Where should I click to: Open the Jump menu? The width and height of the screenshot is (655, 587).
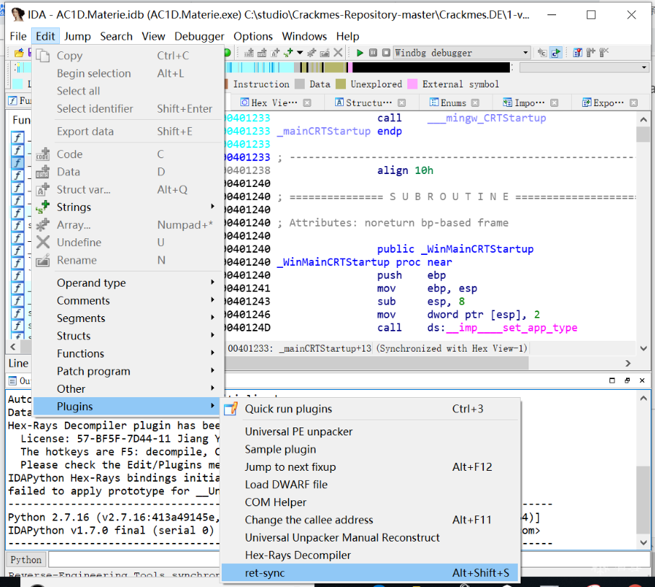click(x=77, y=36)
